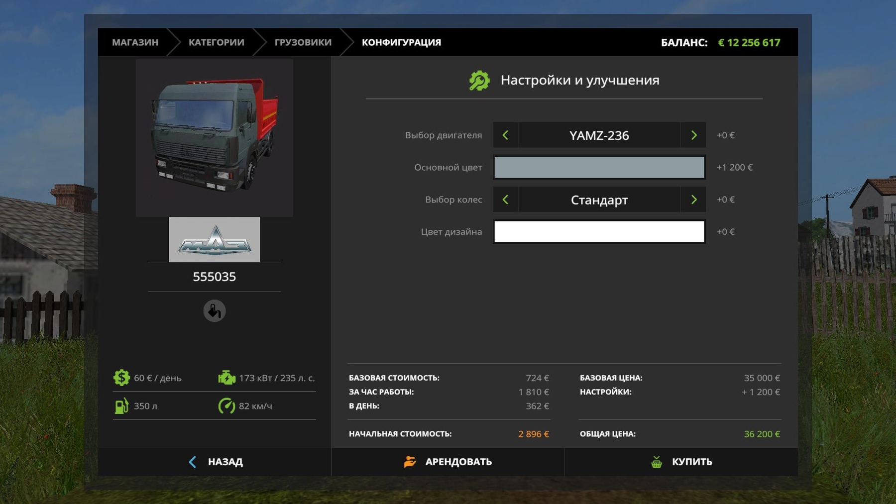Image resolution: width=896 pixels, height=504 pixels.
Task: Click the truck preview image
Action: tap(214, 138)
